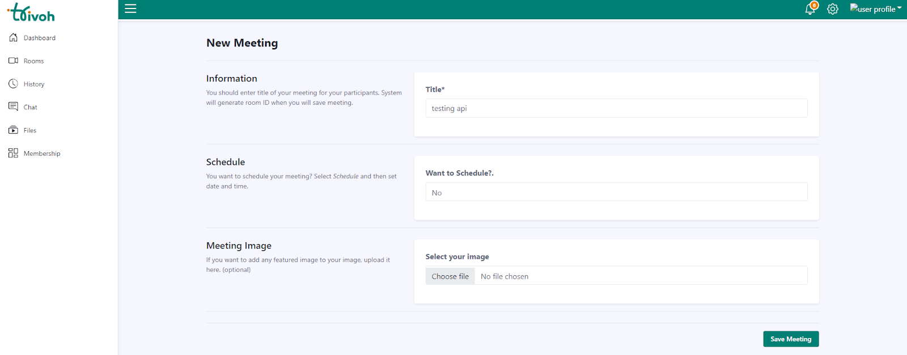Open the Rooms menu label
Image resolution: width=907 pixels, height=355 pixels.
click(x=33, y=61)
